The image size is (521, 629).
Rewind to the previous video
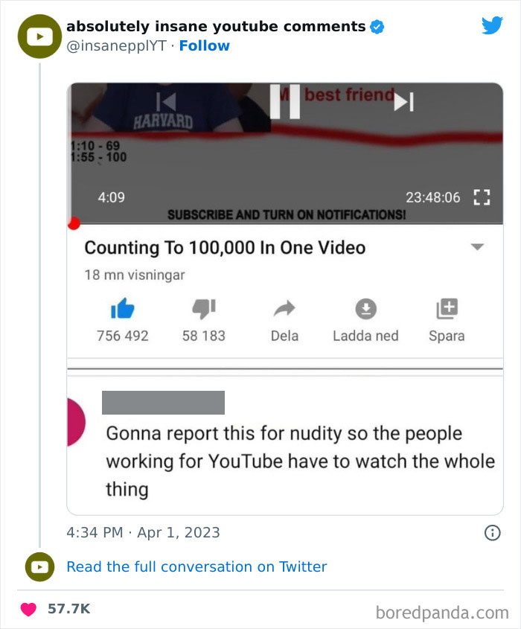pos(167,103)
